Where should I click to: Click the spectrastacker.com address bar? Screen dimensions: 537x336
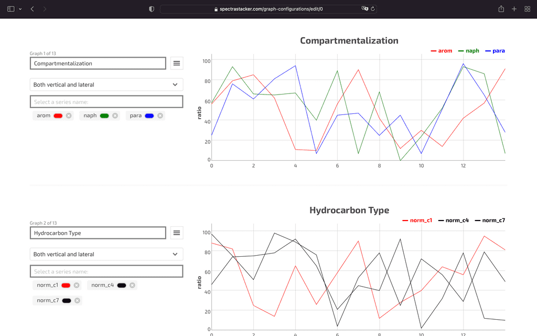pyautogui.click(x=268, y=9)
